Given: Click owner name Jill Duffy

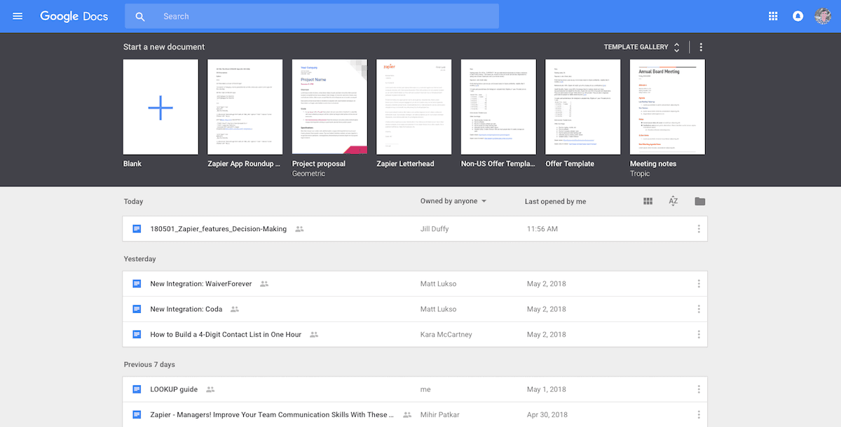Looking at the screenshot, I should 434,229.
